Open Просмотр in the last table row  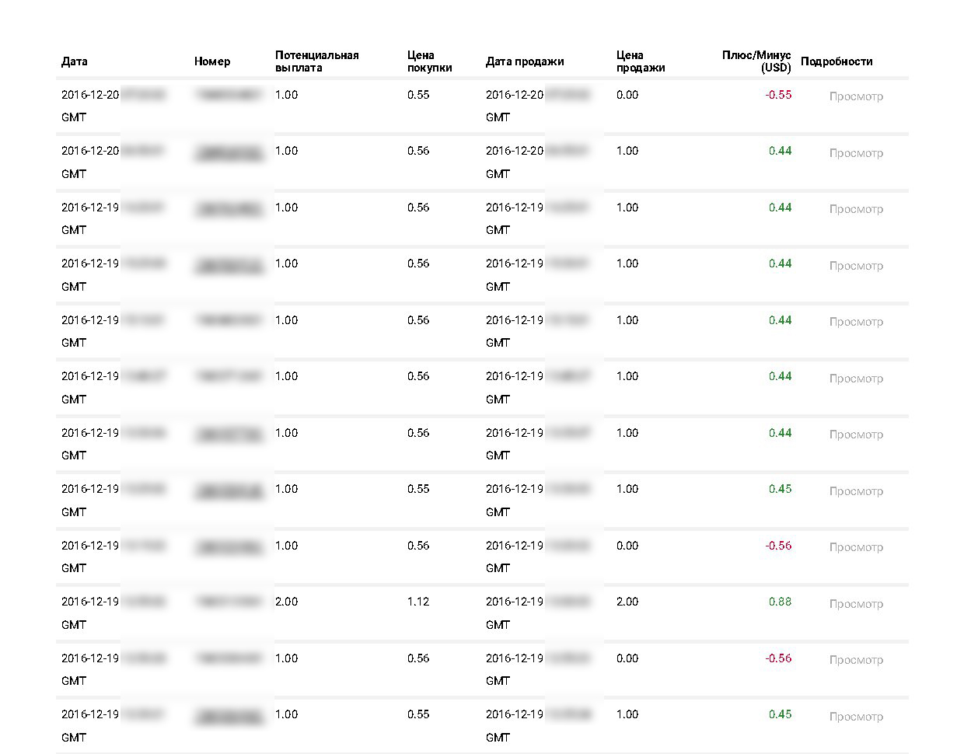click(x=856, y=717)
